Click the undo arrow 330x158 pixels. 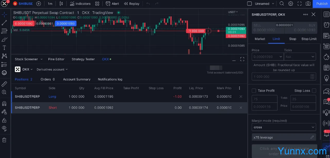coord(148,4)
